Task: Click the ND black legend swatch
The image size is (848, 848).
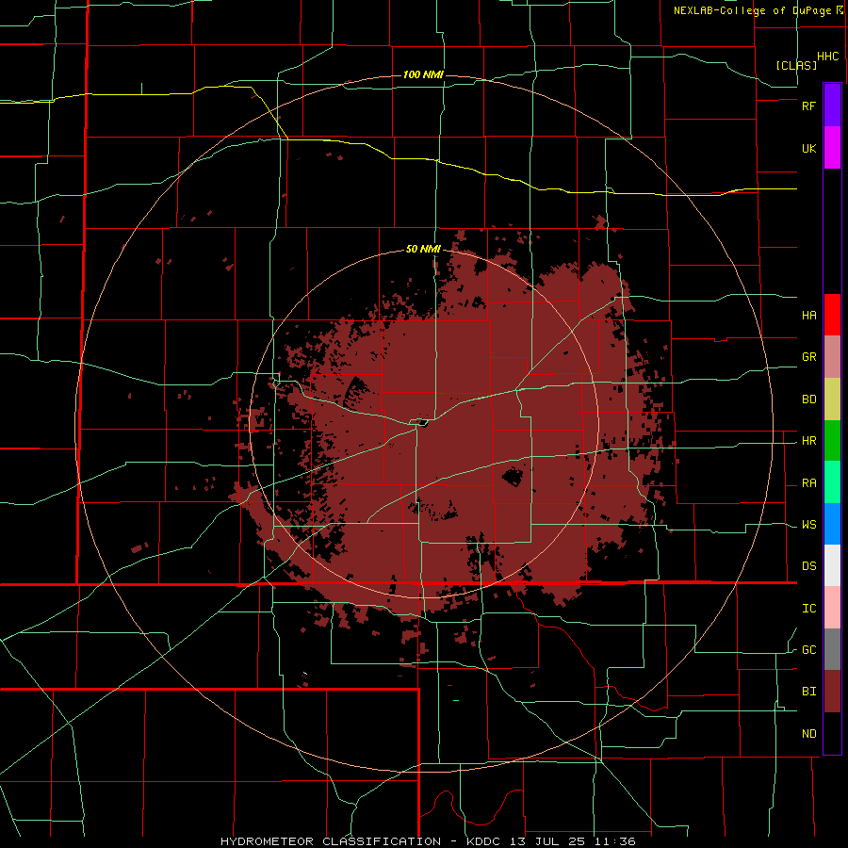Action: coord(832,733)
